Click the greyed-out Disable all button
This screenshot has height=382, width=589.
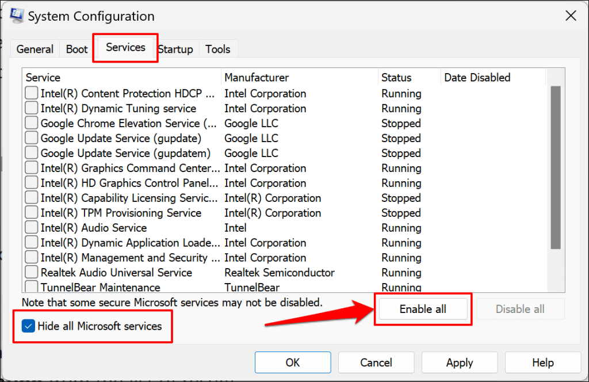(x=520, y=309)
